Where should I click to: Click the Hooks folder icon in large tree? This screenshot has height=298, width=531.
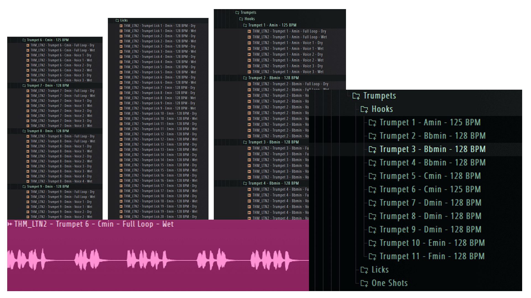click(364, 110)
